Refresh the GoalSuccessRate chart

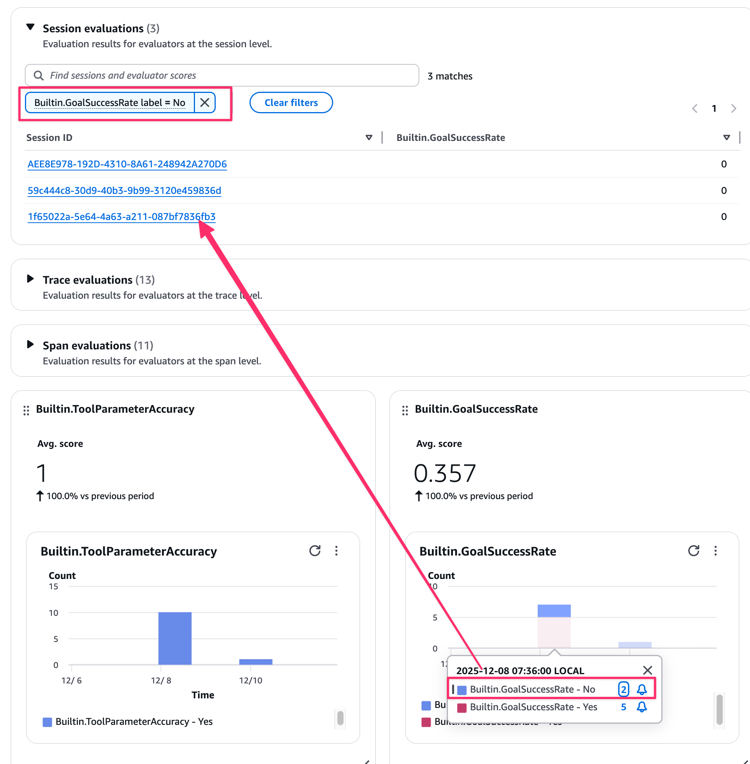click(693, 551)
